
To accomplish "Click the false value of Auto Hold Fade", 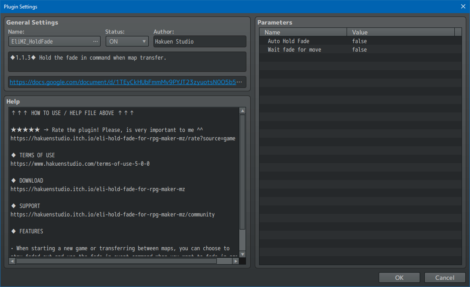I will pos(359,41).
